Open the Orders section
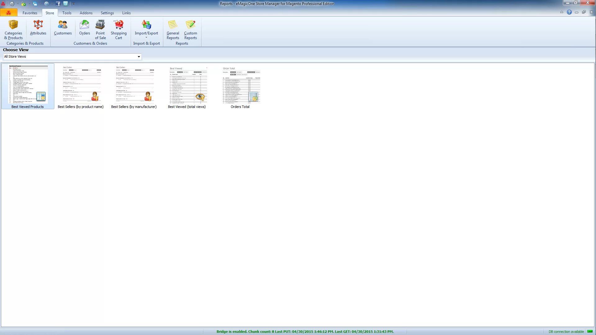 [x=84, y=28]
